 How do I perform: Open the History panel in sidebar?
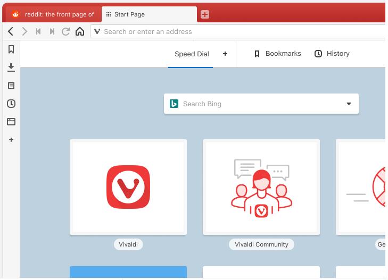coord(11,104)
